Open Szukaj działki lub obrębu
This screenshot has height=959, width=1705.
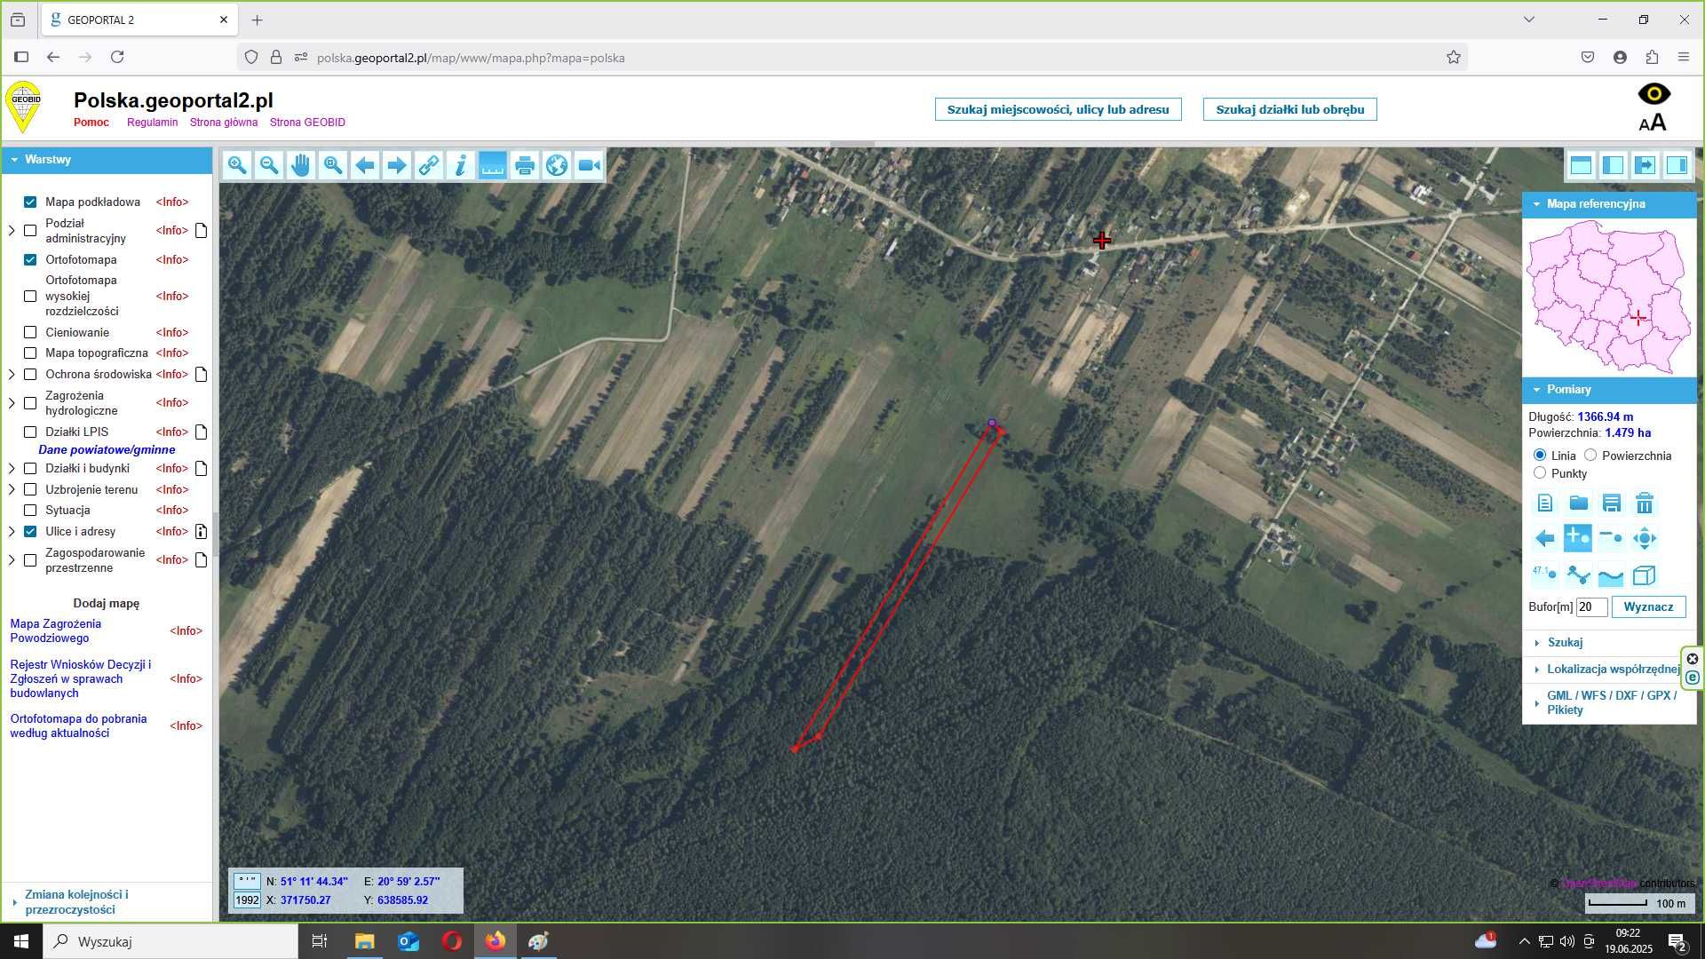[x=1289, y=109]
